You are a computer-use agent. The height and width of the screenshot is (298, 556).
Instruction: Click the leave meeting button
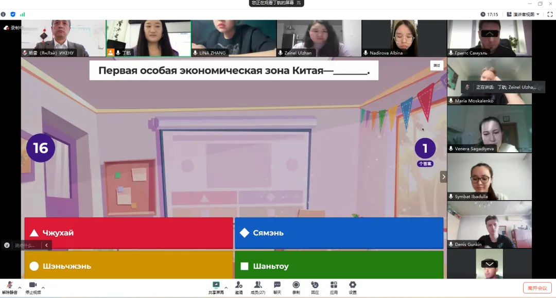(537, 288)
